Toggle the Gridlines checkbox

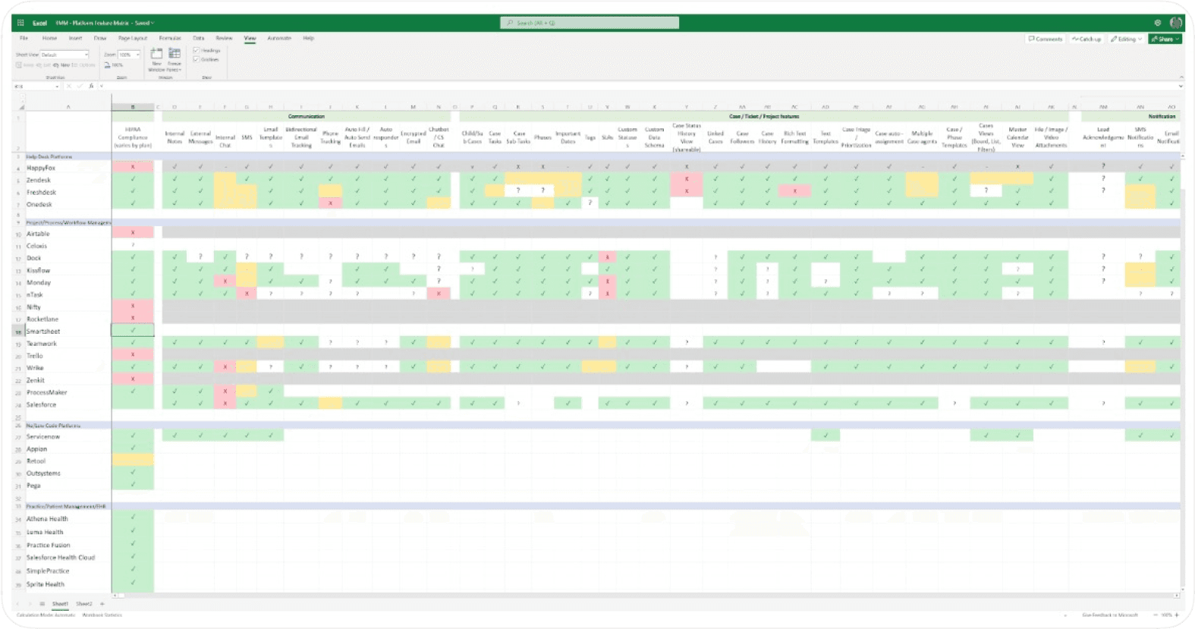pos(196,59)
